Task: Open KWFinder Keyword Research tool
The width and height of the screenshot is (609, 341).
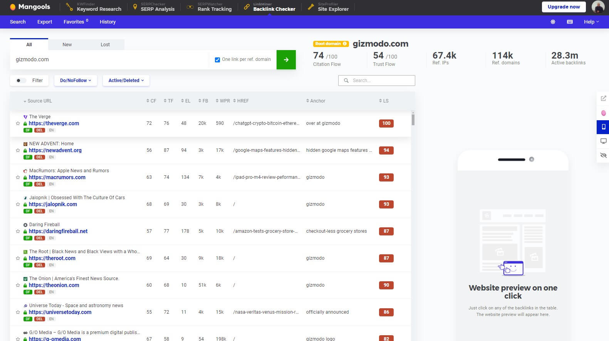Action: [94, 7]
